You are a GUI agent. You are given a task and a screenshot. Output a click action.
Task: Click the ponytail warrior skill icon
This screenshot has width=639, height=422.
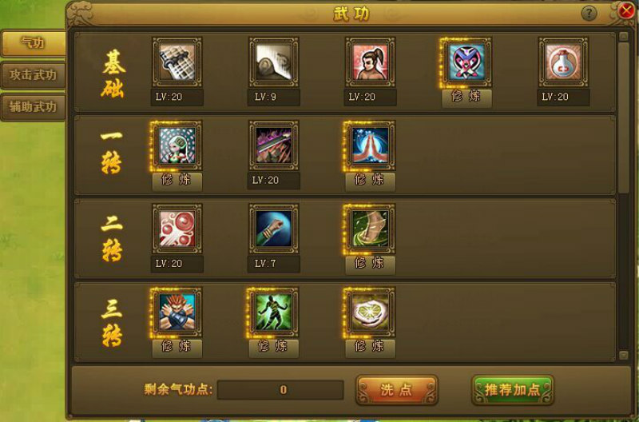370,62
